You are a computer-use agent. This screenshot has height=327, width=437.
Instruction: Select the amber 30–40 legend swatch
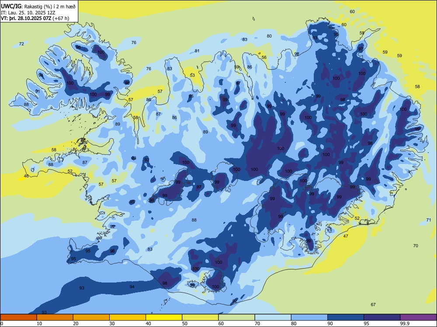(128, 317)
